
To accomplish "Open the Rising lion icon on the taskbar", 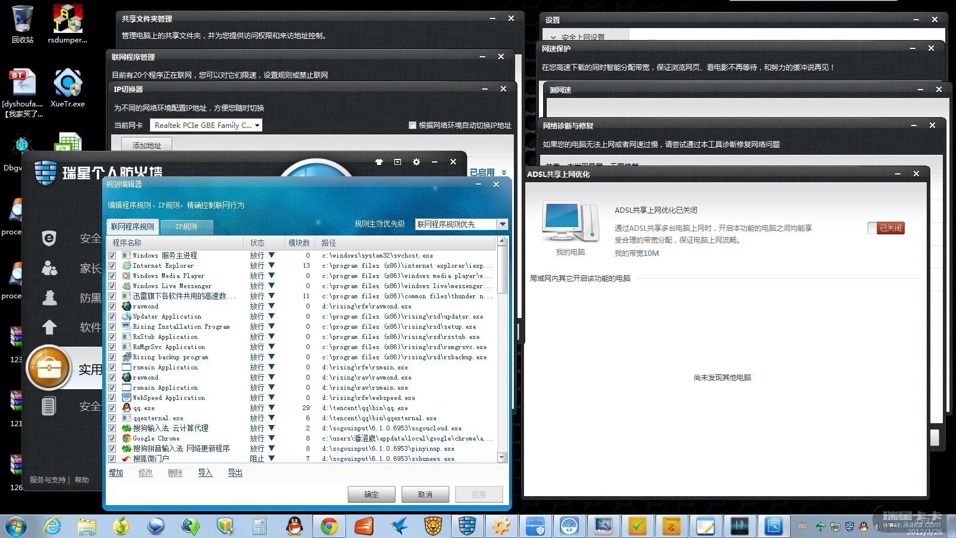I will [433, 527].
